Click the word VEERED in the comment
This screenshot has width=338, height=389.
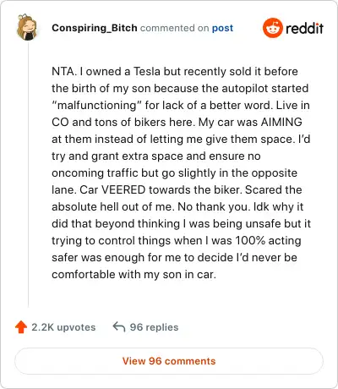pyautogui.click(x=123, y=190)
